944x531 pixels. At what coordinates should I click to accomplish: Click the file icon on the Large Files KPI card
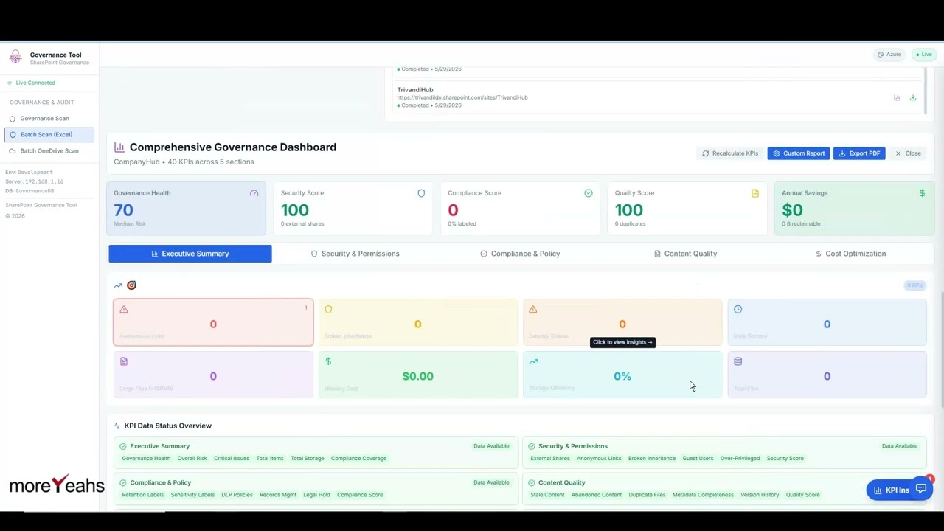124,361
